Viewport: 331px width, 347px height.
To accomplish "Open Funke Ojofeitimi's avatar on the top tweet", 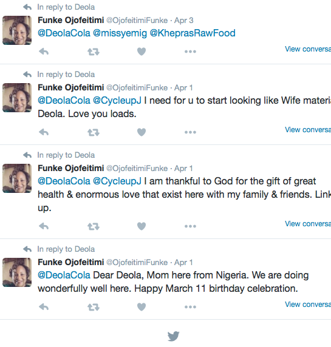I will point(17,30).
